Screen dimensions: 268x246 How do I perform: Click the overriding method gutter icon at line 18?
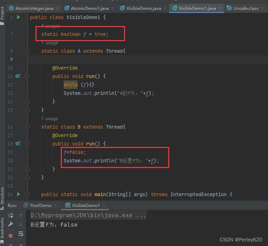18,144
